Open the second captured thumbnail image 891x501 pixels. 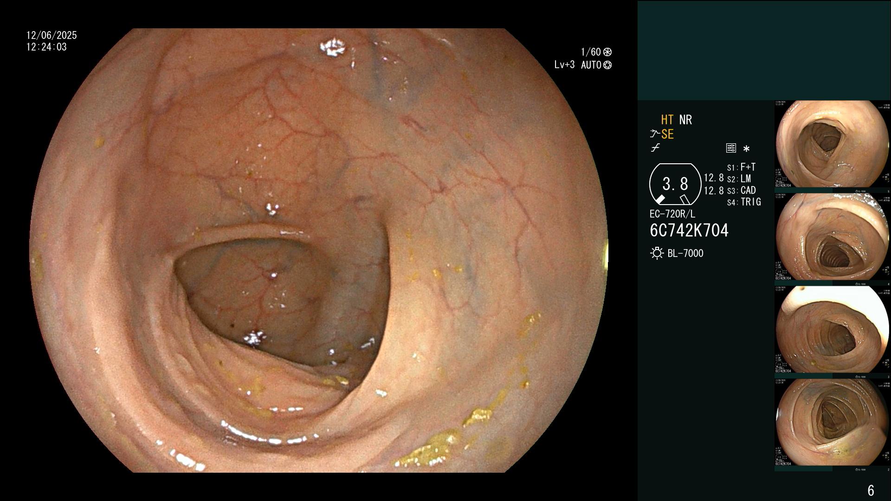(x=832, y=237)
